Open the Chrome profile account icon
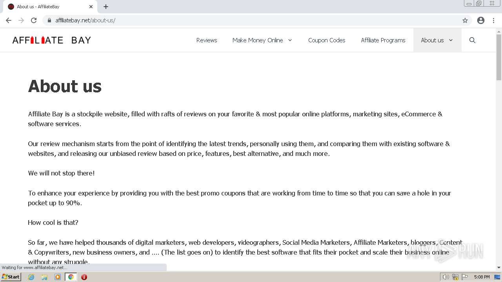This screenshot has height=282, width=502. [x=481, y=20]
